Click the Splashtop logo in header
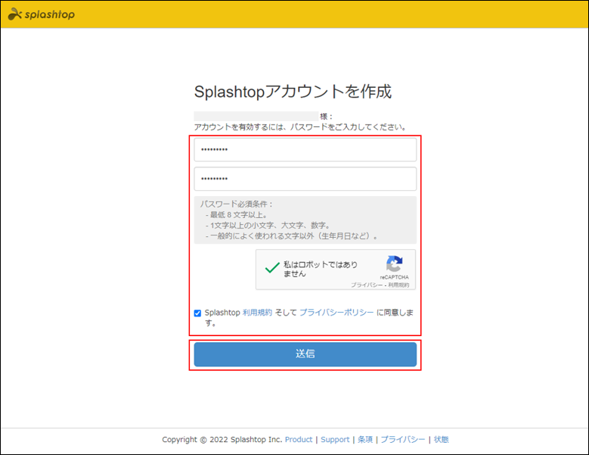This screenshot has height=455, width=589. (x=42, y=14)
